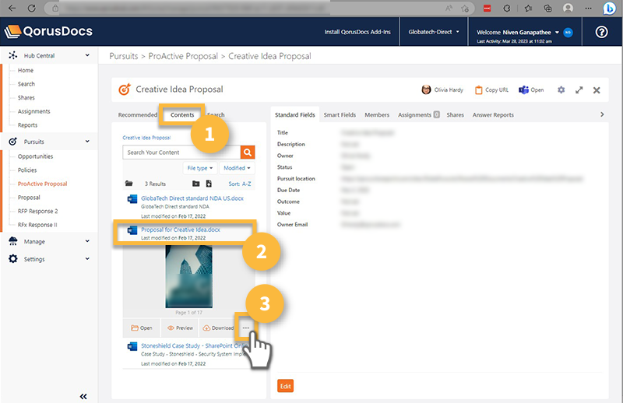Click Open under document preview
The width and height of the screenshot is (623, 403).
click(142, 328)
